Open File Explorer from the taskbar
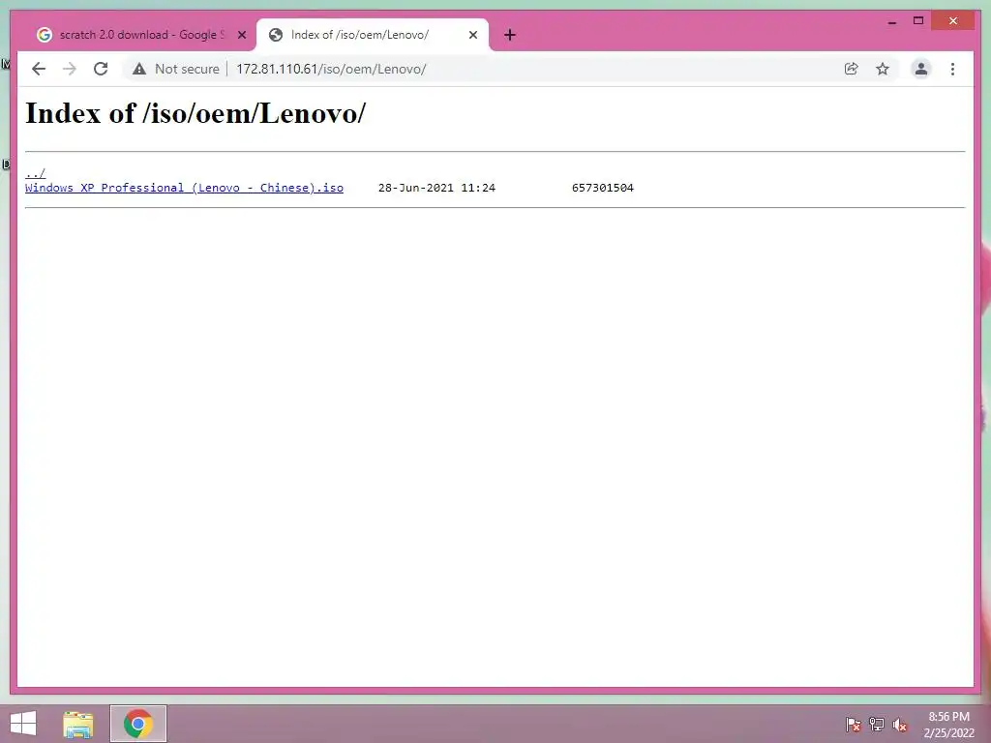Screen dimensions: 991x743 [77, 724]
